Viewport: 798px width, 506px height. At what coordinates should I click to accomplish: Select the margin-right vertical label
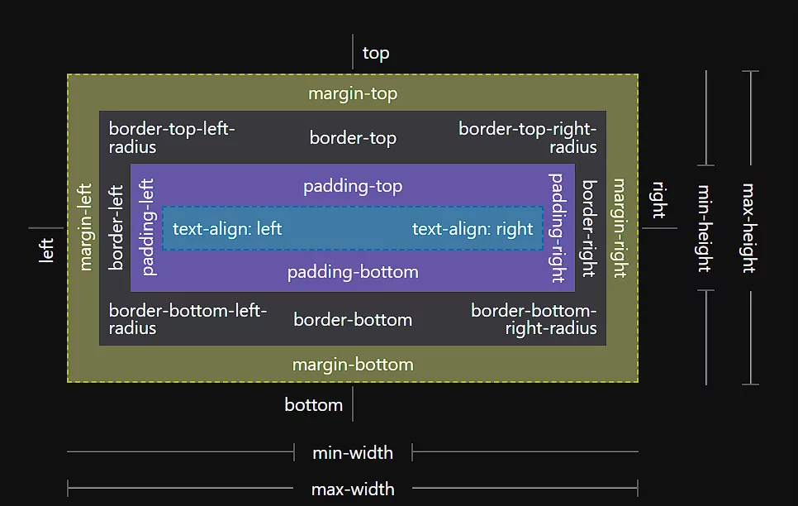point(620,227)
